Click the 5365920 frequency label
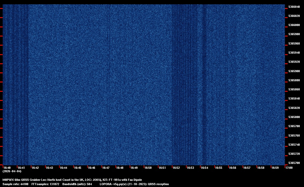Screen dimensions: 304x187 coord(294,62)
